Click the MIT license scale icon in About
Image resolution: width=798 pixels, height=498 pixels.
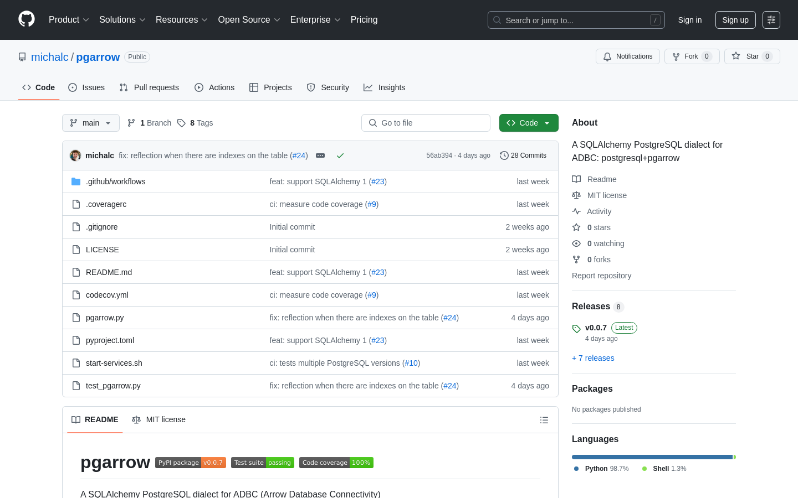pyautogui.click(x=576, y=195)
